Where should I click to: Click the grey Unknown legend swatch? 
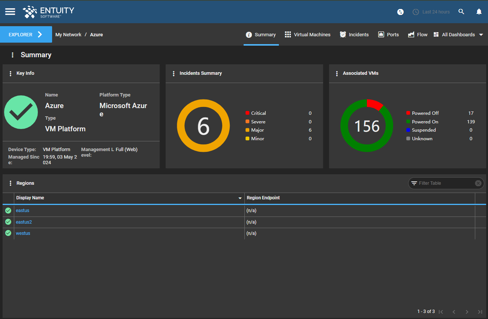(408, 139)
